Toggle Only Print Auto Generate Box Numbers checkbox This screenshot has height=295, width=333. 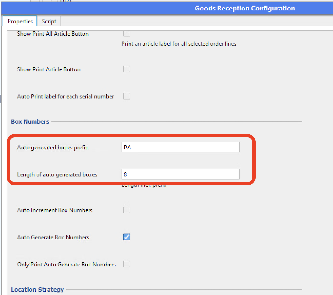[127, 264]
